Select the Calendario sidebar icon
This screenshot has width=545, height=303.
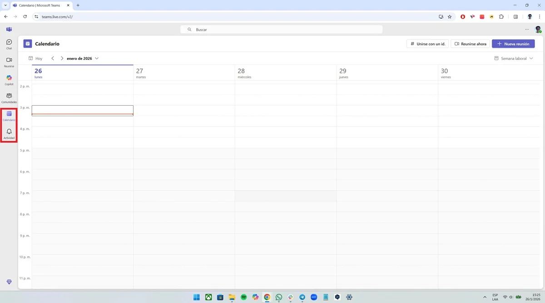click(x=9, y=116)
